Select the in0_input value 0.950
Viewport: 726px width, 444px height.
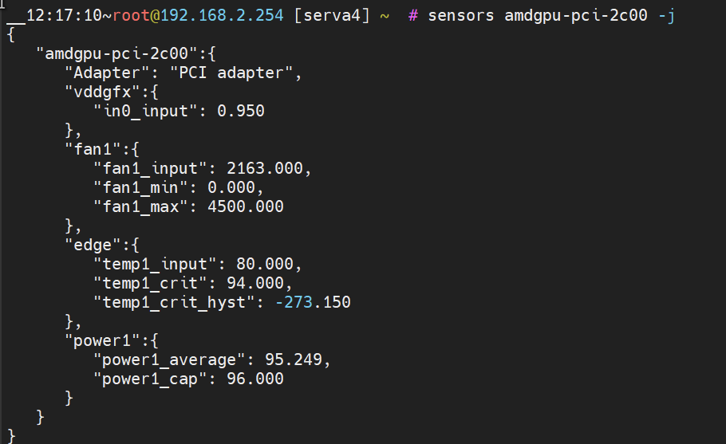[x=241, y=111]
